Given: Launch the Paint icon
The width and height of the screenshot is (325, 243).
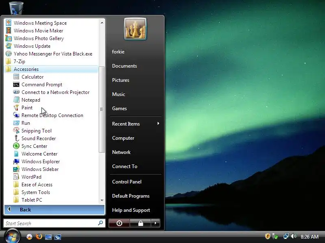Looking at the screenshot, I should [x=16, y=107].
